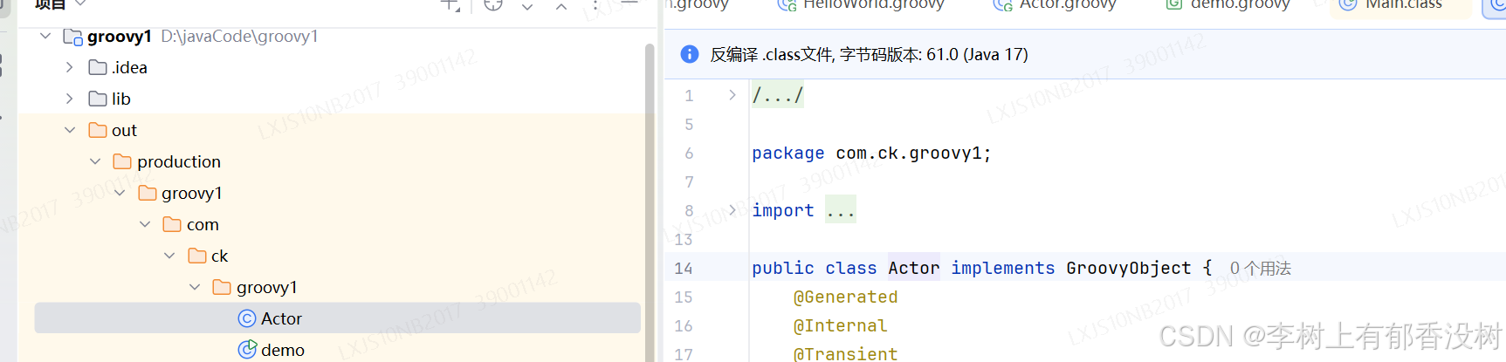This screenshot has width=1506, height=362.
Task: Click 'Actor' class name in declaration
Action: tap(914, 268)
